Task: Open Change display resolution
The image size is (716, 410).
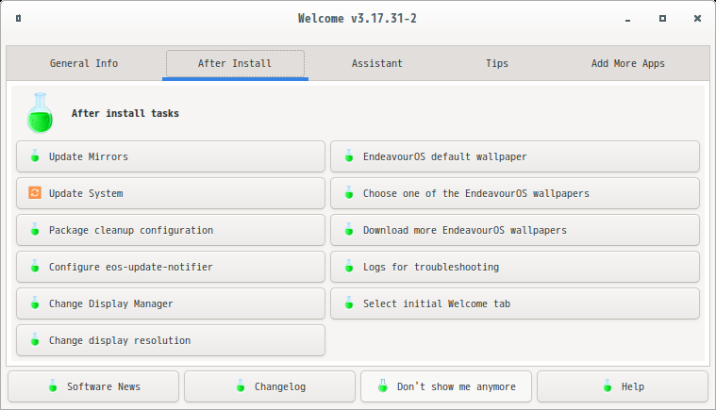Action: pyautogui.click(x=171, y=340)
